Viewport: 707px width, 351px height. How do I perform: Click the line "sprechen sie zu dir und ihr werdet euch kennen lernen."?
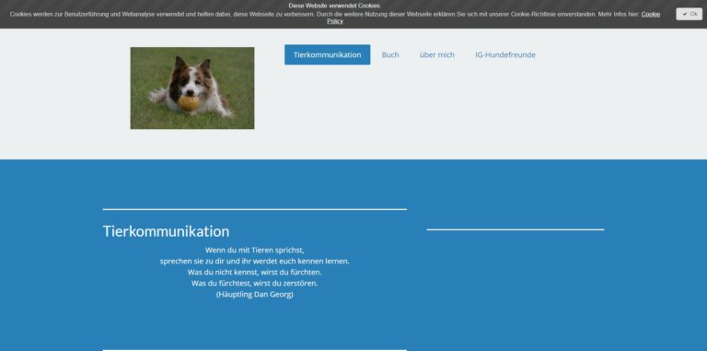point(254,262)
